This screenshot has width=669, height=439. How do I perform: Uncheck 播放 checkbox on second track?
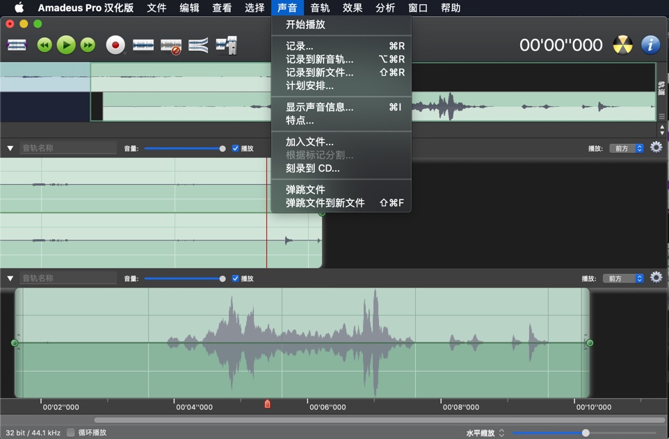coord(235,279)
